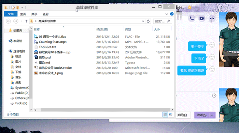This screenshot has width=239, height=133.
Task: Go forward with the forward arrow
Action: 16,21
